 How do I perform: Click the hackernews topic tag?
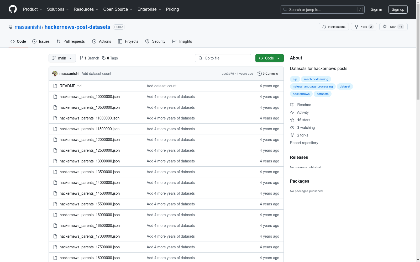click(x=301, y=94)
